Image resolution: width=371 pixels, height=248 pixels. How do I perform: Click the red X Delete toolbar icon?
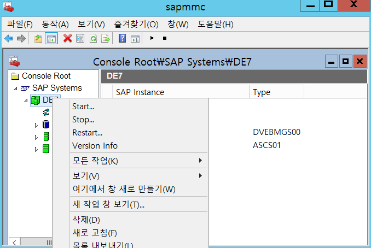point(68,38)
